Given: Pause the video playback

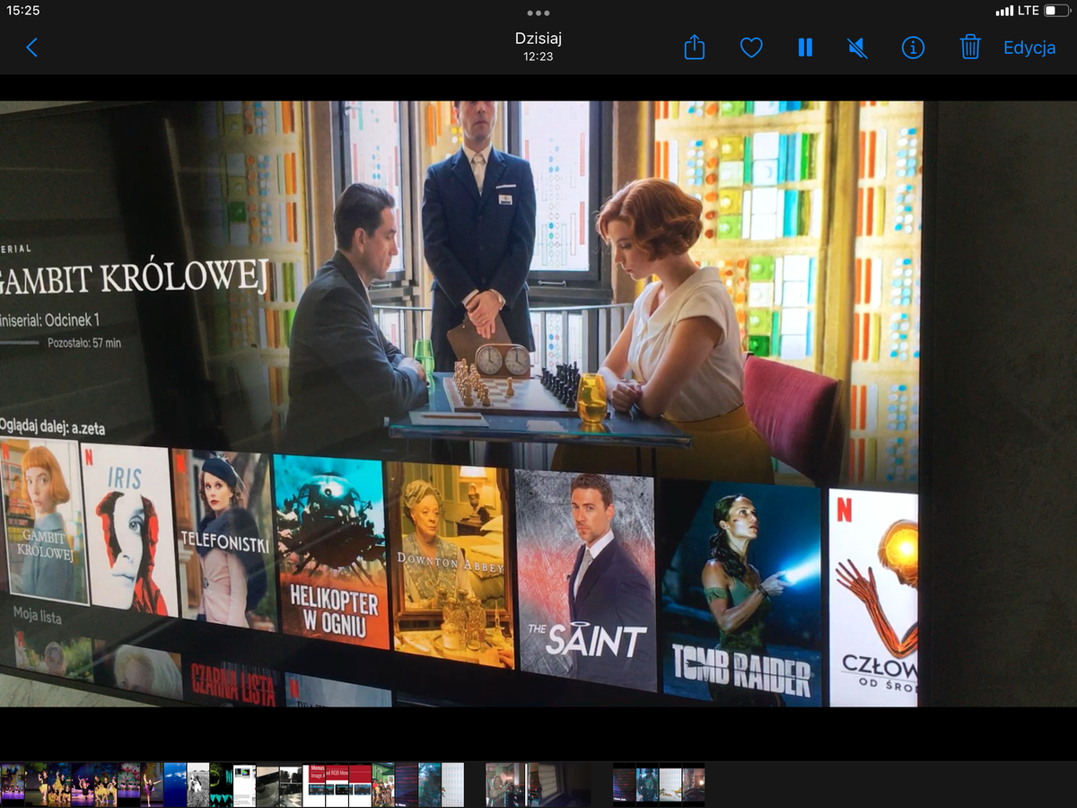Looking at the screenshot, I should click(x=805, y=48).
